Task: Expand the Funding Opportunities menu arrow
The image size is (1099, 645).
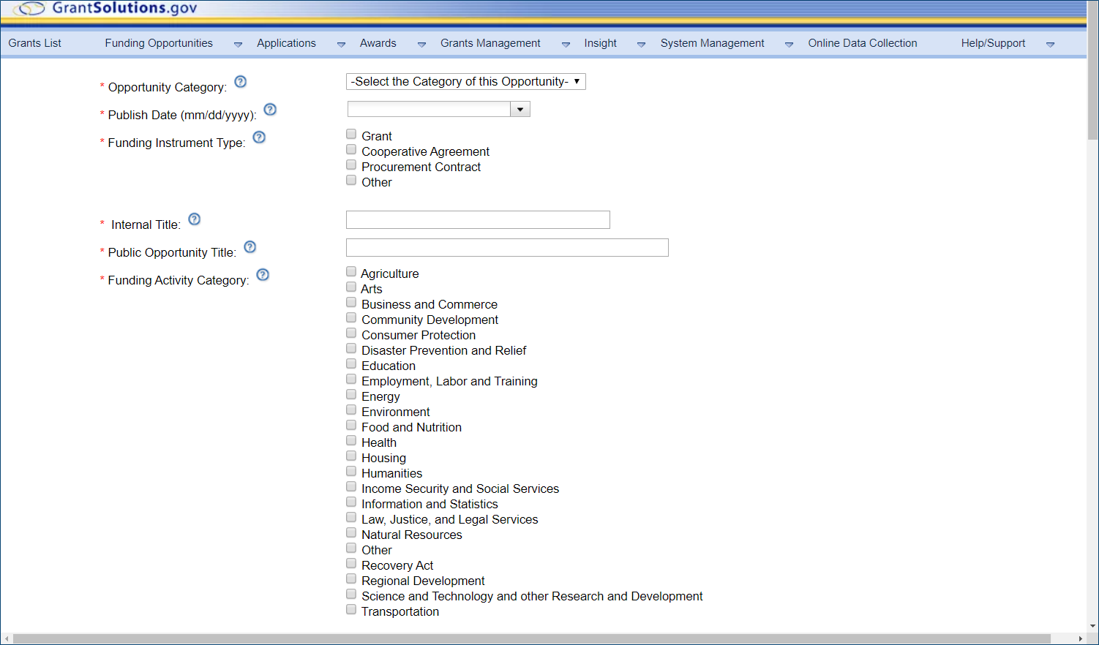Action: (x=238, y=45)
